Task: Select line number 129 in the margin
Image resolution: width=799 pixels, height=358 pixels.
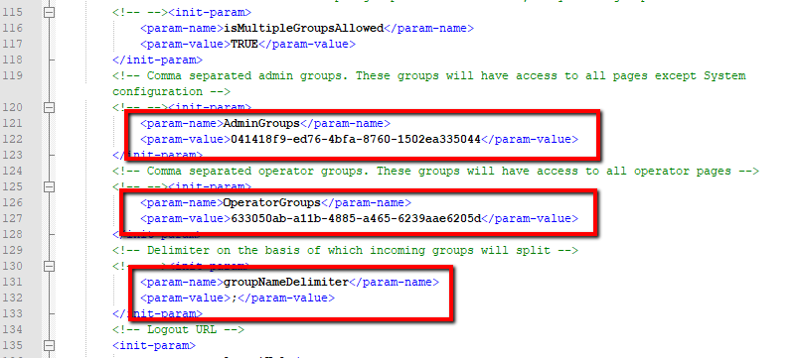Action: 13,250
